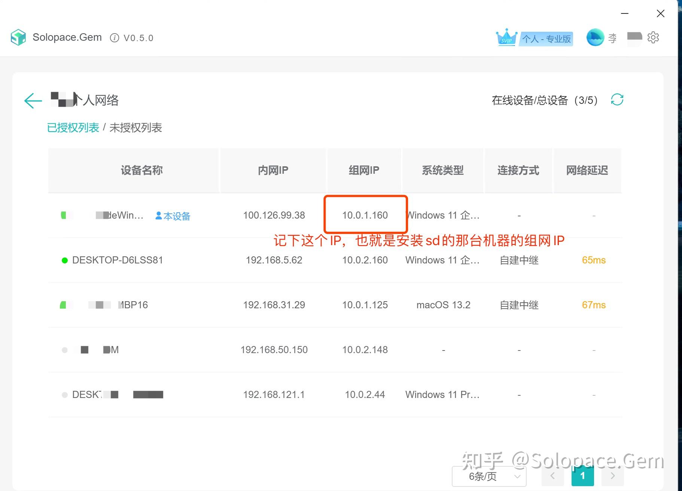Click internal IP 192.168.50.150
682x491 pixels.
coord(274,350)
